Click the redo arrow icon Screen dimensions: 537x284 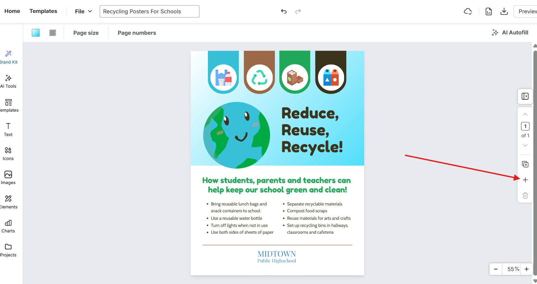[298, 11]
